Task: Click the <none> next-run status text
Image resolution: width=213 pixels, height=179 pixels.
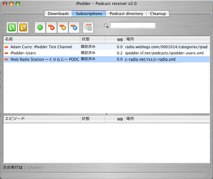Action: [x=35, y=167]
